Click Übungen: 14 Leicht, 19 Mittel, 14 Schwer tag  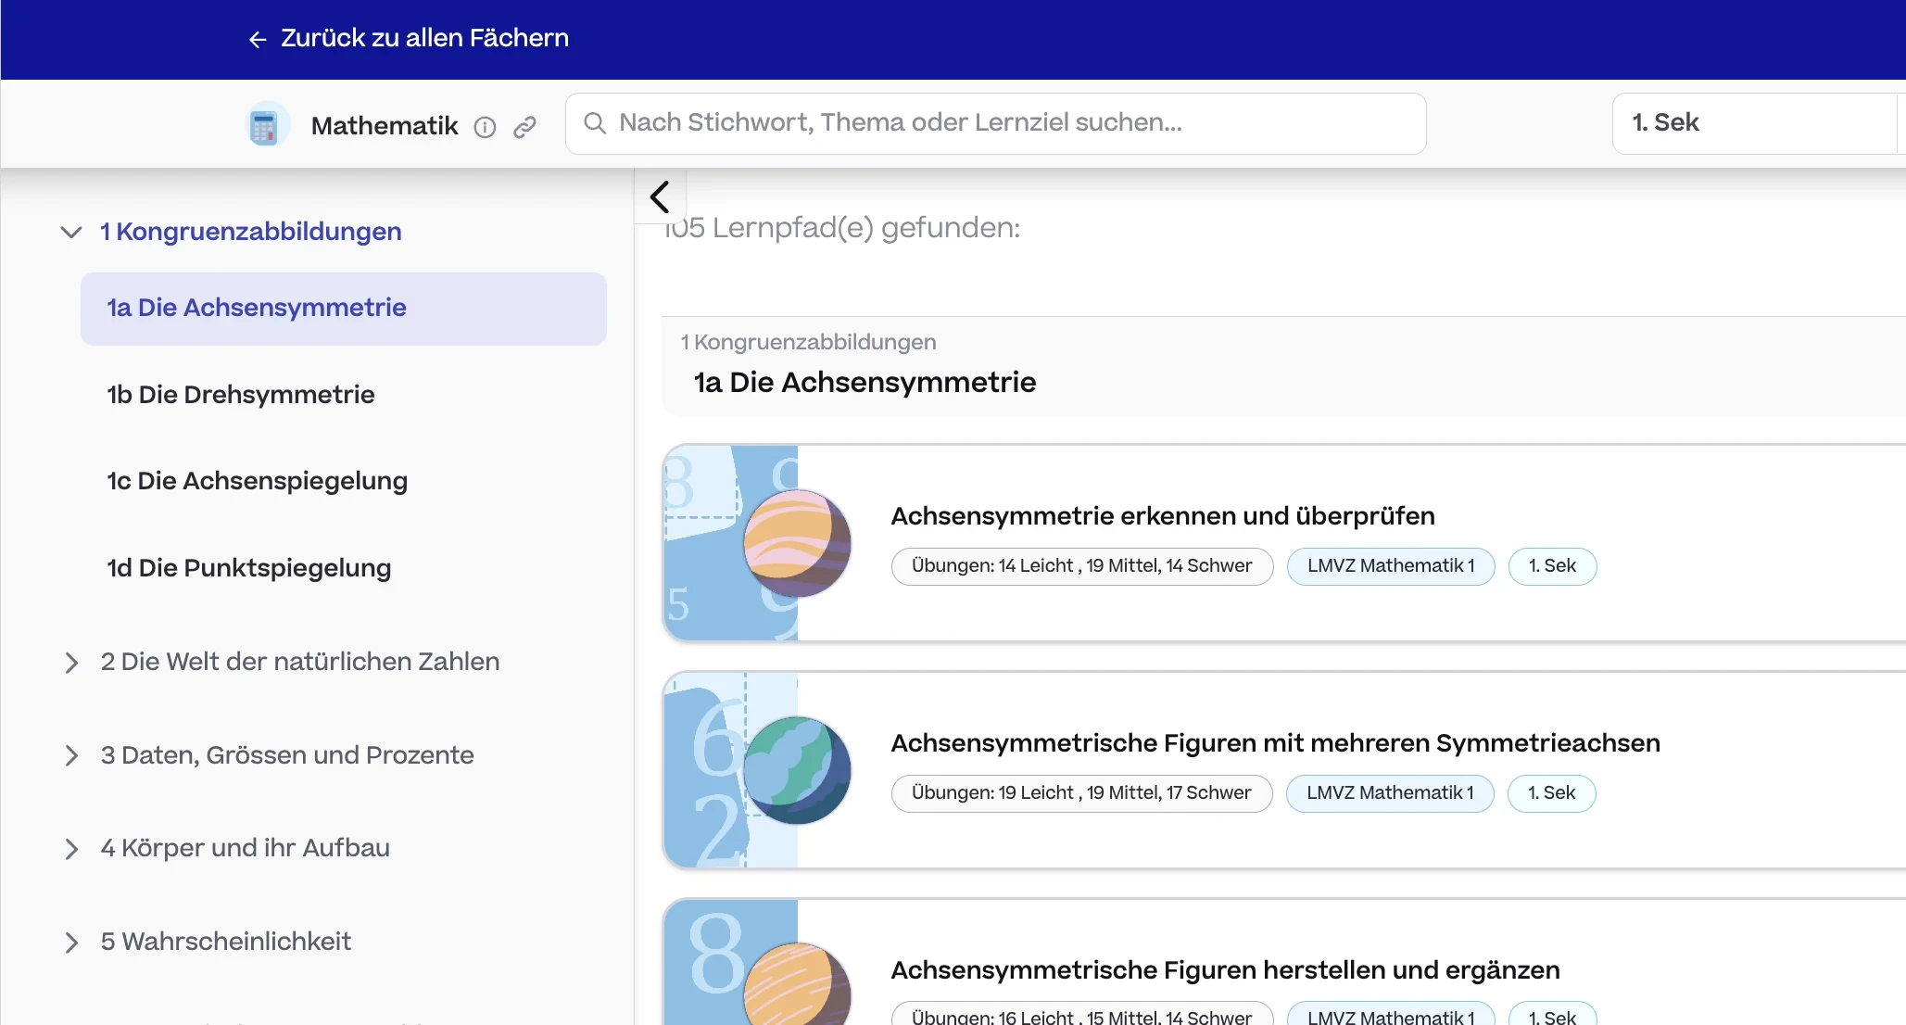pos(1082,566)
